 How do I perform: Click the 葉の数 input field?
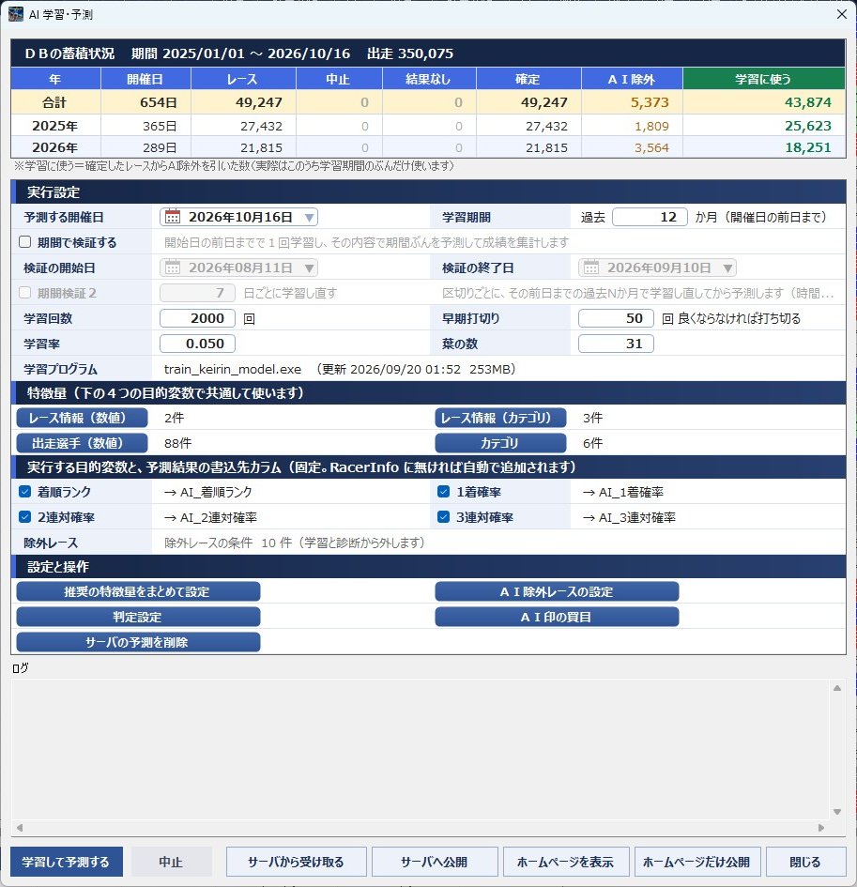tap(616, 344)
